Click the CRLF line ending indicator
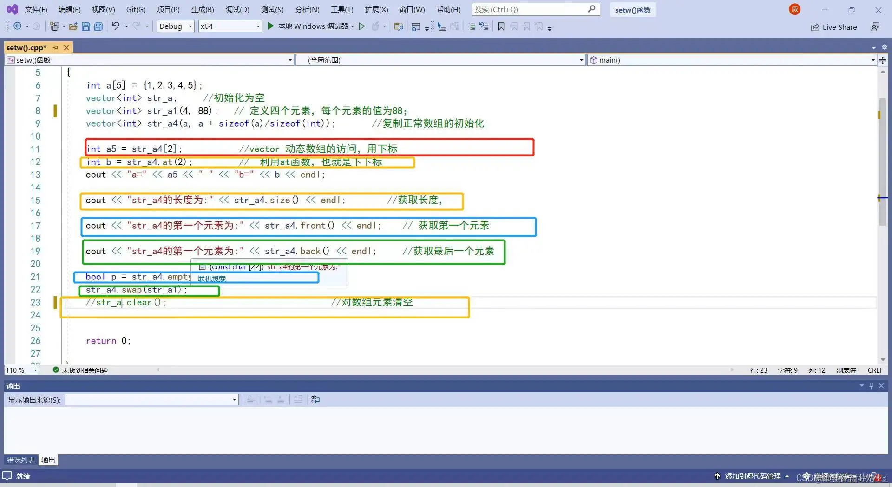The width and height of the screenshot is (892, 487). click(875, 370)
